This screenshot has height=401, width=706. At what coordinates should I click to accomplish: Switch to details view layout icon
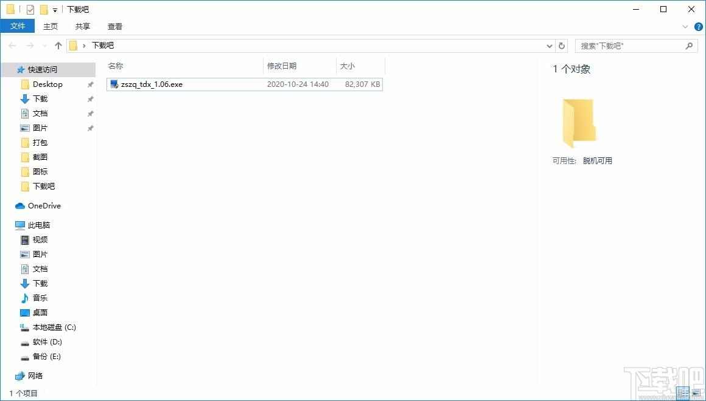[x=683, y=393]
